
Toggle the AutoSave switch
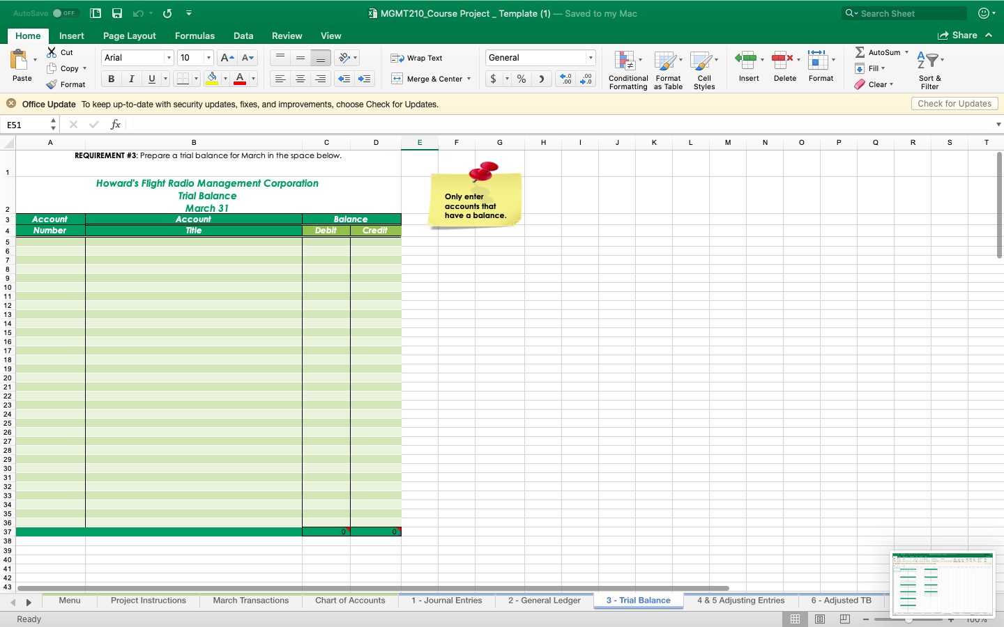[66, 13]
